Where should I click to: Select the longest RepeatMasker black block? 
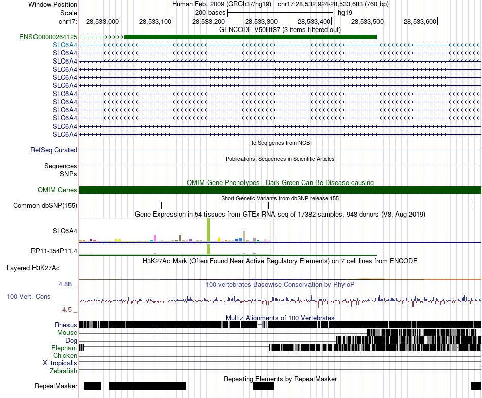148,386
